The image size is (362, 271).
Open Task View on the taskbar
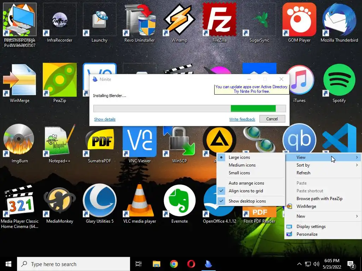click(x=139, y=264)
